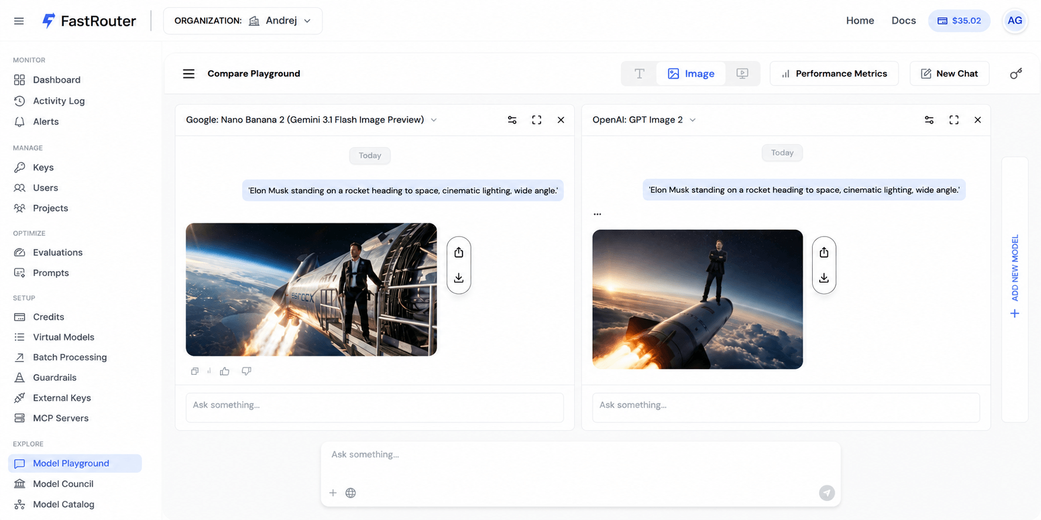Open Dashboard in the sidebar
Screen dimensions: 1041x520
click(57, 80)
